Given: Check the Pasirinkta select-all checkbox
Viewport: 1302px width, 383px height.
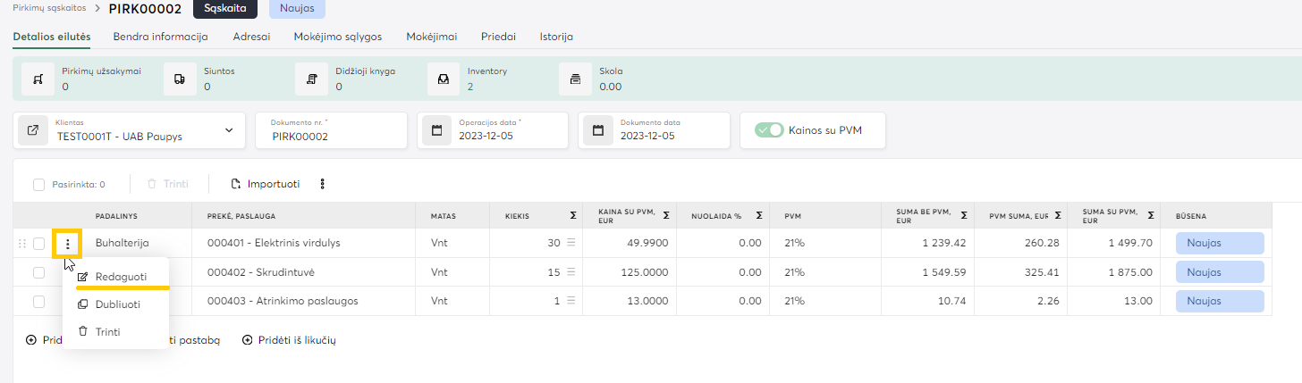Looking at the screenshot, I should click(x=38, y=185).
